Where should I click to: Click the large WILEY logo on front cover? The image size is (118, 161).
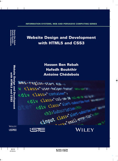[x=85, y=130]
